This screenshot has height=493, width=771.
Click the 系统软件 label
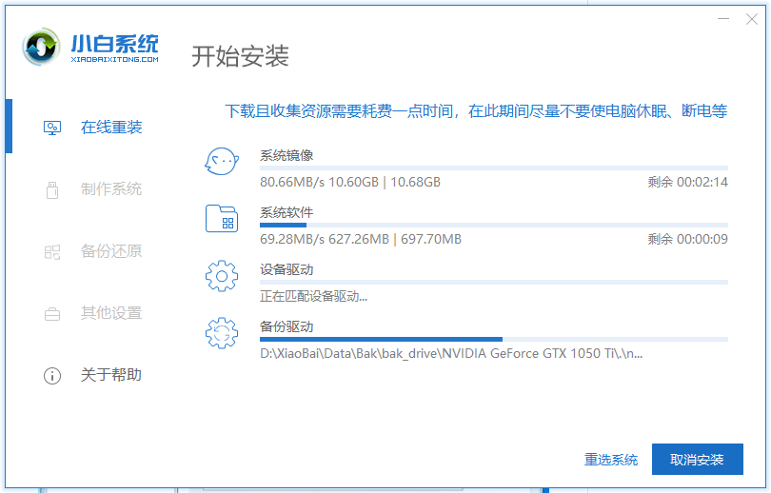pyautogui.click(x=287, y=213)
